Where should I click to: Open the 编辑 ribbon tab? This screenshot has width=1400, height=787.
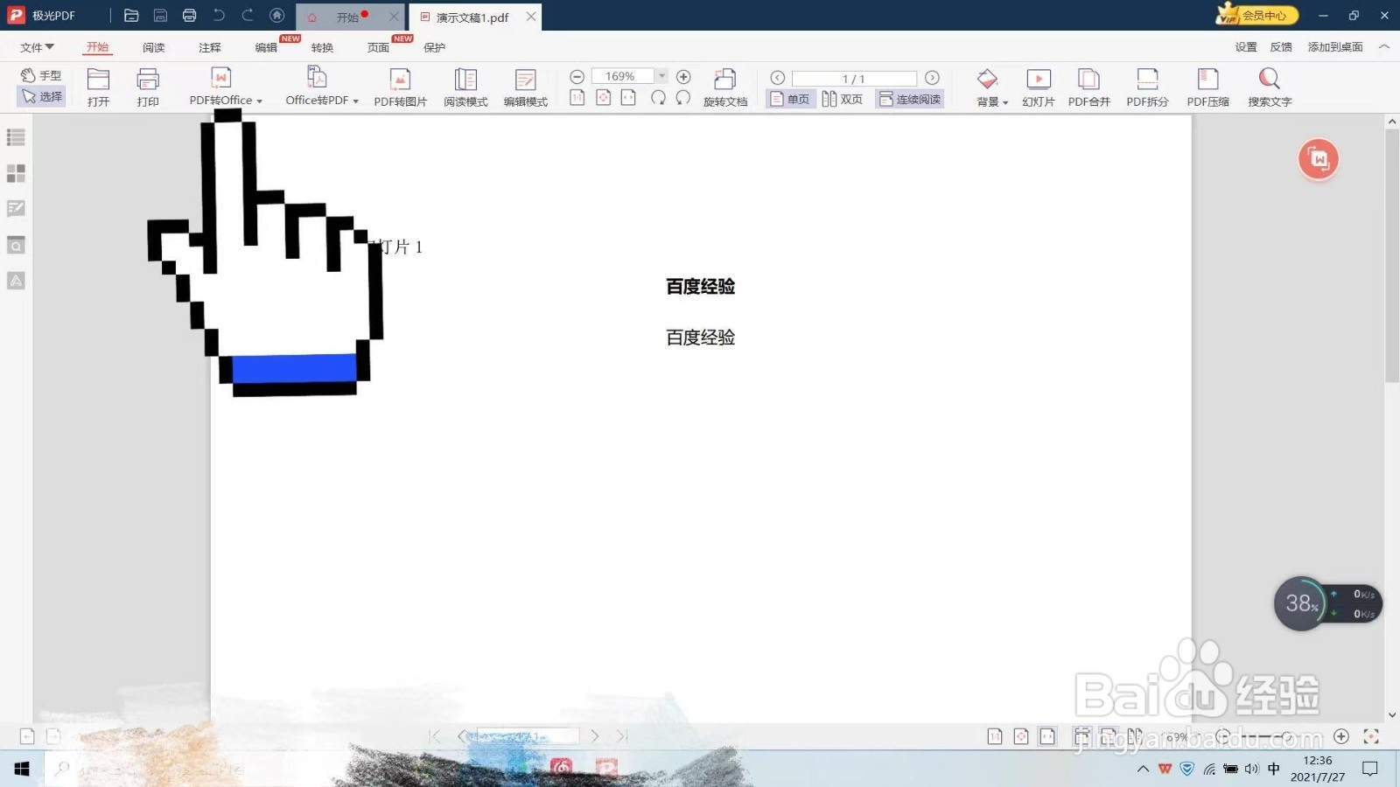(266, 47)
